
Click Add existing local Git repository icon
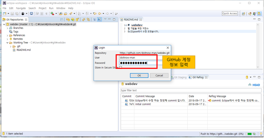[x=68, y=19]
